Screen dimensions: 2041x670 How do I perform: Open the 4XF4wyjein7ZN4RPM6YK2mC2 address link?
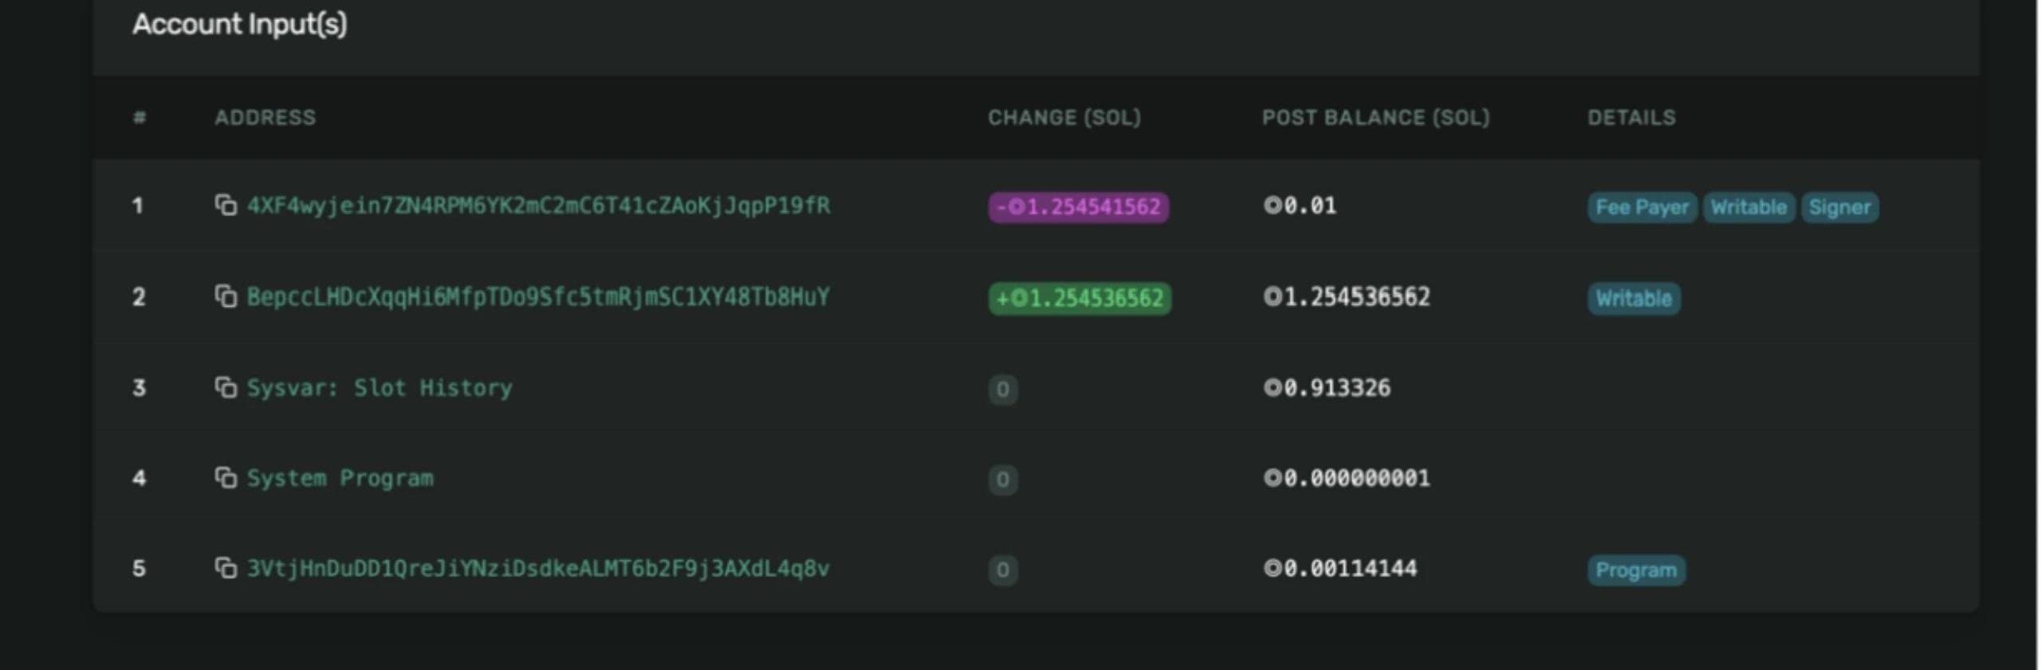pos(538,206)
